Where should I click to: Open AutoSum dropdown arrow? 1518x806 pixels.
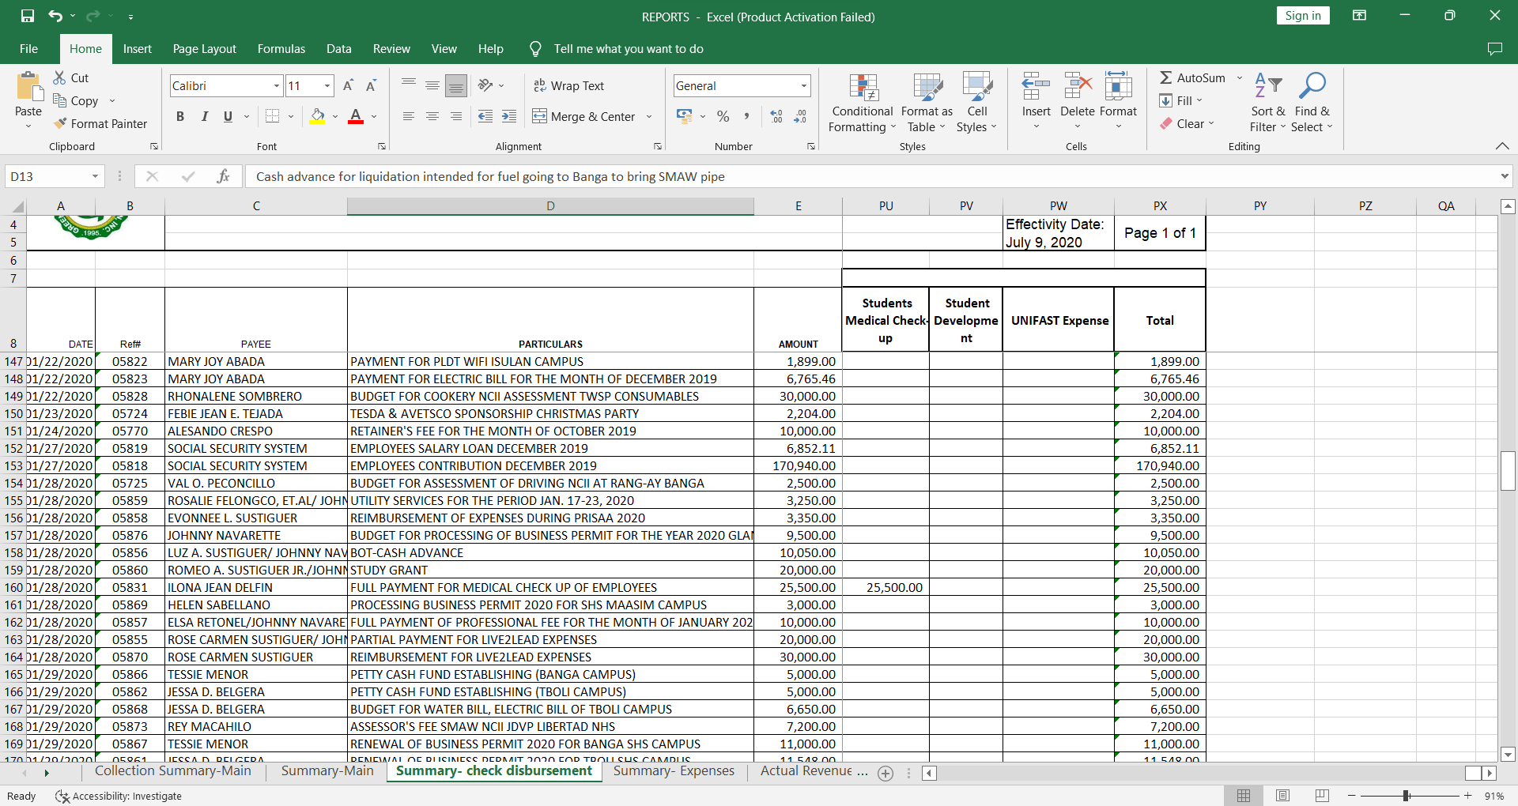point(1239,77)
